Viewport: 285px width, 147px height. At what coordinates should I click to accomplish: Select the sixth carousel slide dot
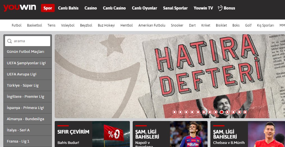coord(204,112)
